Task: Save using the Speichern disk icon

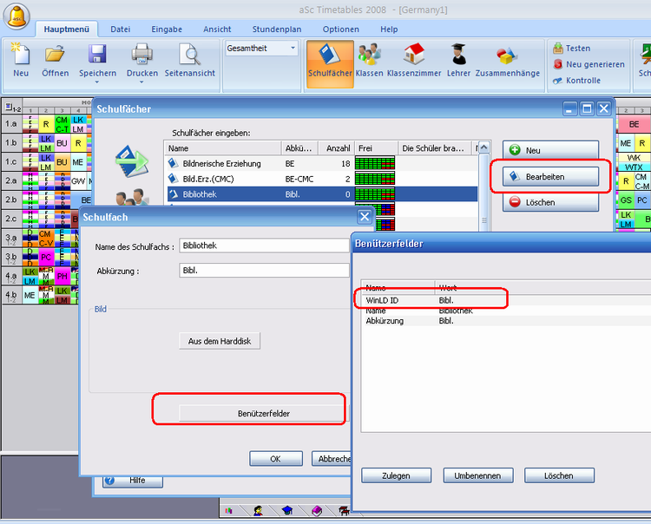Action: click(x=97, y=61)
